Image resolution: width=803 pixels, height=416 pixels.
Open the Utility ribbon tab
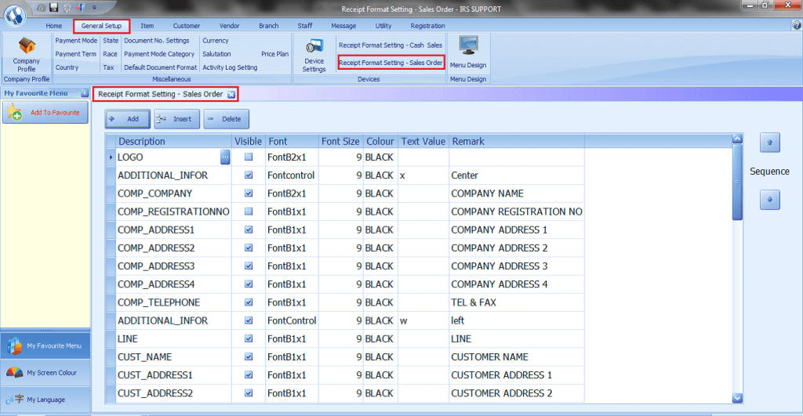[383, 26]
